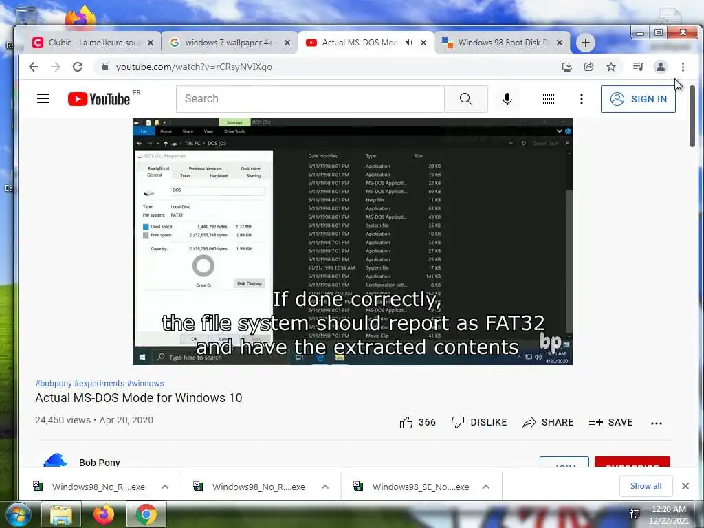Click Show all downloads

pos(646,486)
